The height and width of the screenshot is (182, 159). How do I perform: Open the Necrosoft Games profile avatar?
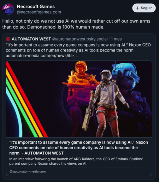point(8,9)
